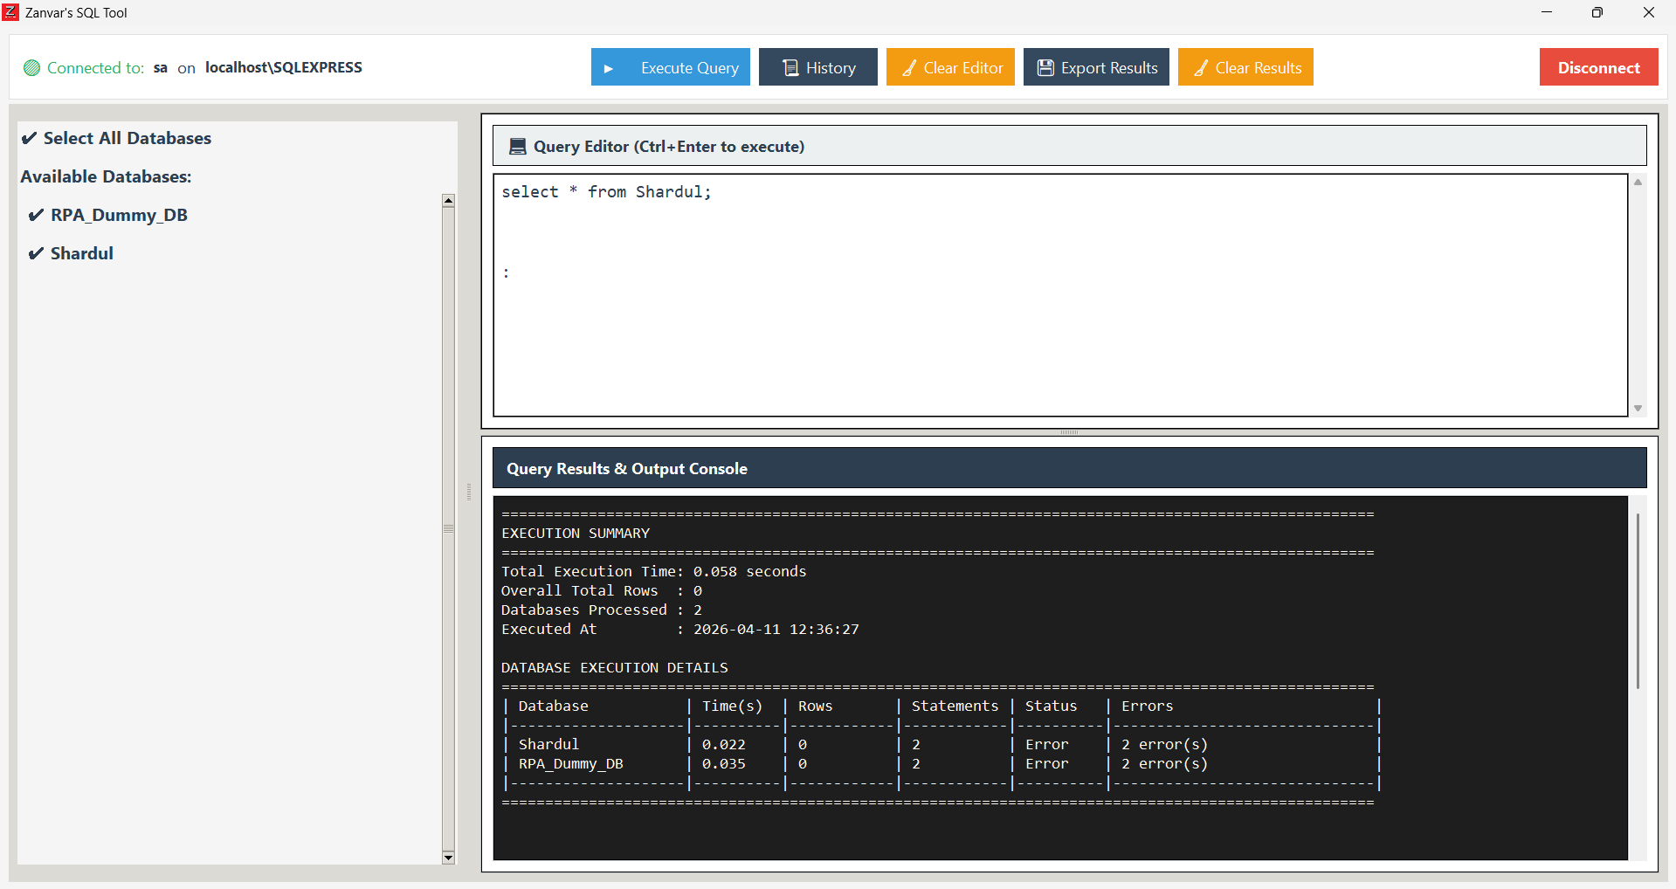Click the brush icon on Clear Editor
Image resolution: width=1676 pixels, height=889 pixels.
click(908, 67)
